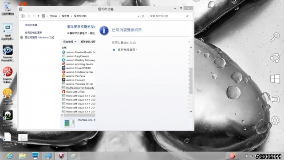Image resolution: width=284 pixels, height=160 pixels.
Task: Click View installed updates link
Action: pyautogui.click(x=34, y=32)
